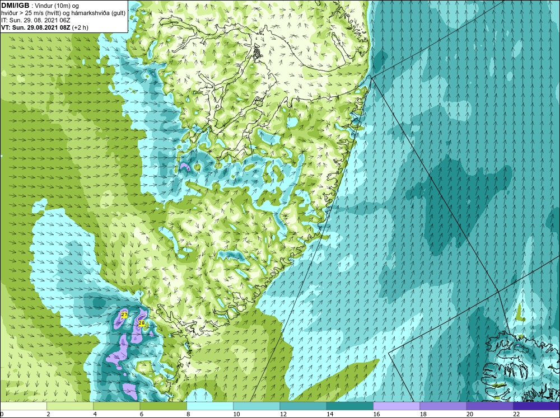The height and width of the screenshot is (418, 560).
Task: Click the scale label 22
Action: tap(516, 414)
